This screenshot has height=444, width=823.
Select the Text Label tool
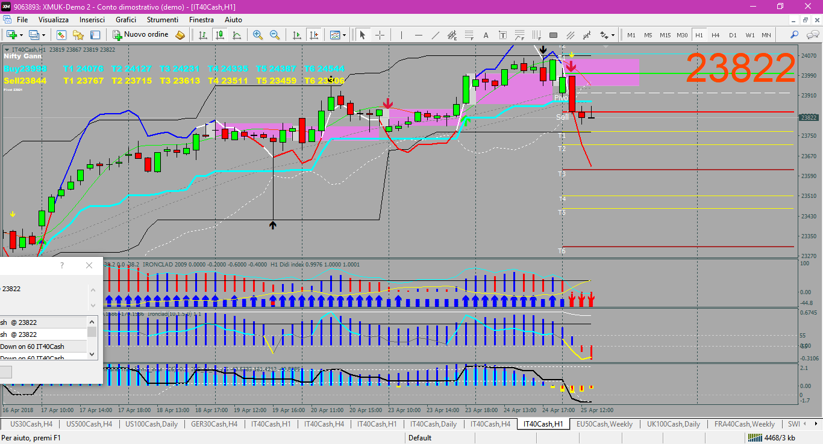point(502,35)
